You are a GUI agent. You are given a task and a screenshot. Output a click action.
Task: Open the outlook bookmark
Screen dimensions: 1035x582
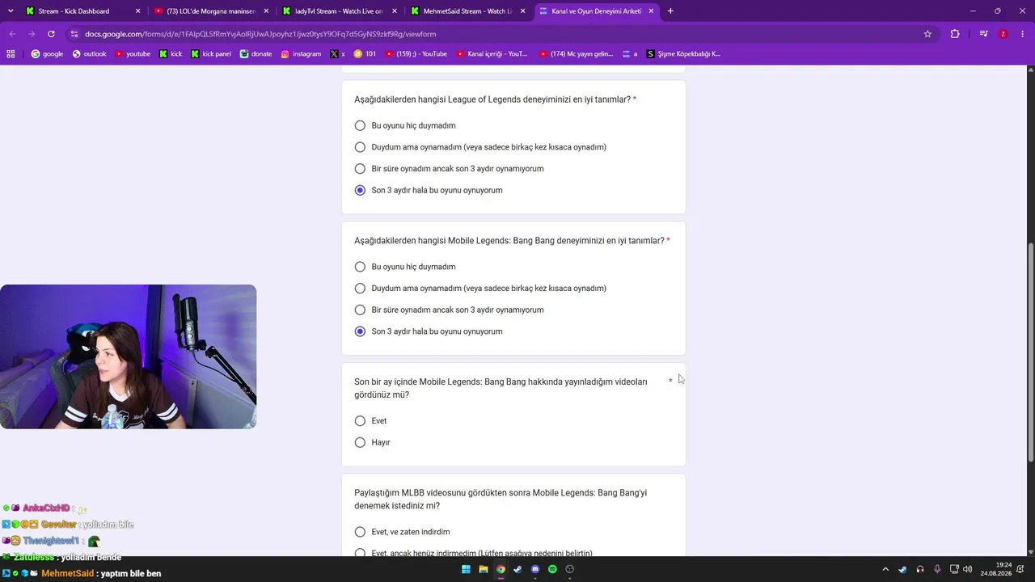(89, 53)
